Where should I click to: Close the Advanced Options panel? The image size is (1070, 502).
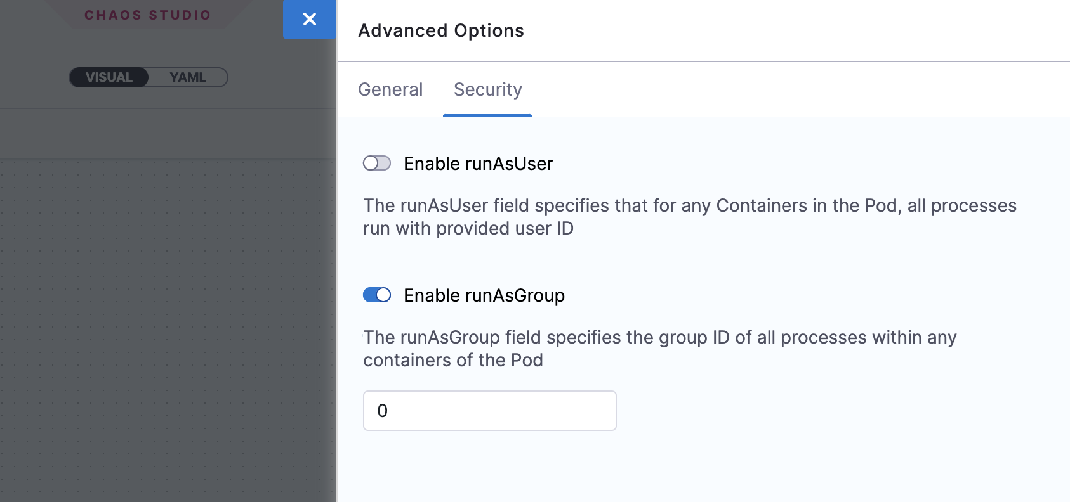tap(309, 20)
